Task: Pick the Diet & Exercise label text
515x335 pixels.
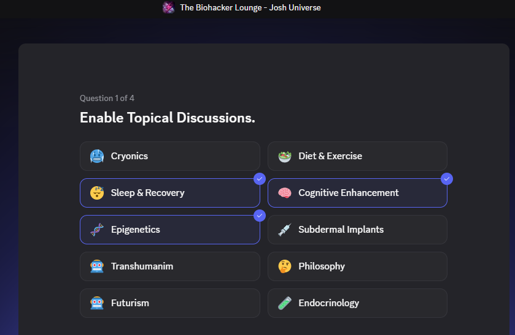Action: (x=330, y=156)
